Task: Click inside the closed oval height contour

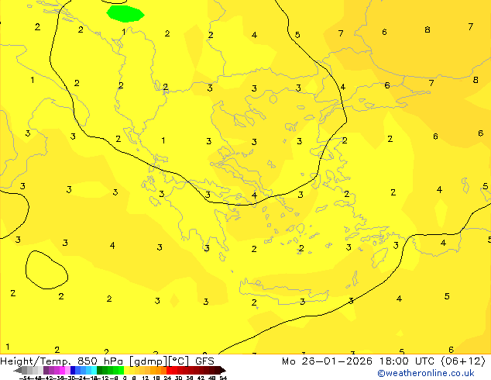Action: [x=46, y=270]
